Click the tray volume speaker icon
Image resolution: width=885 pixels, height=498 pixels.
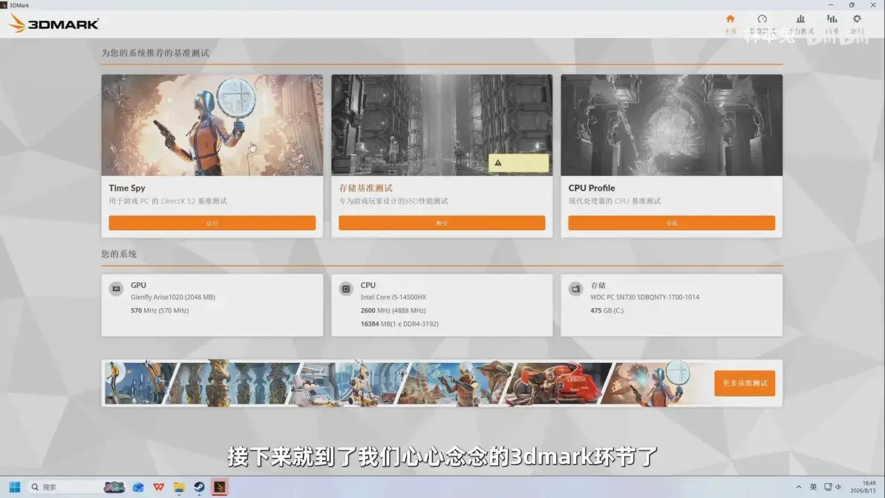coord(838,487)
